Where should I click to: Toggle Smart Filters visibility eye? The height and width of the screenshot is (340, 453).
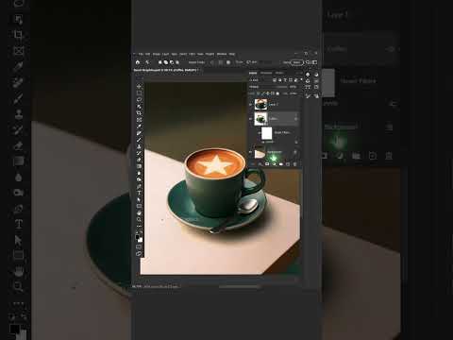point(260,133)
